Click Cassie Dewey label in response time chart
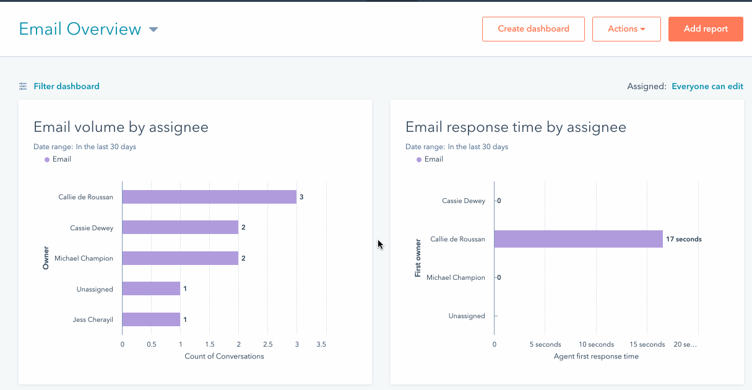The height and width of the screenshot is (390, 752). coord(464,201)
